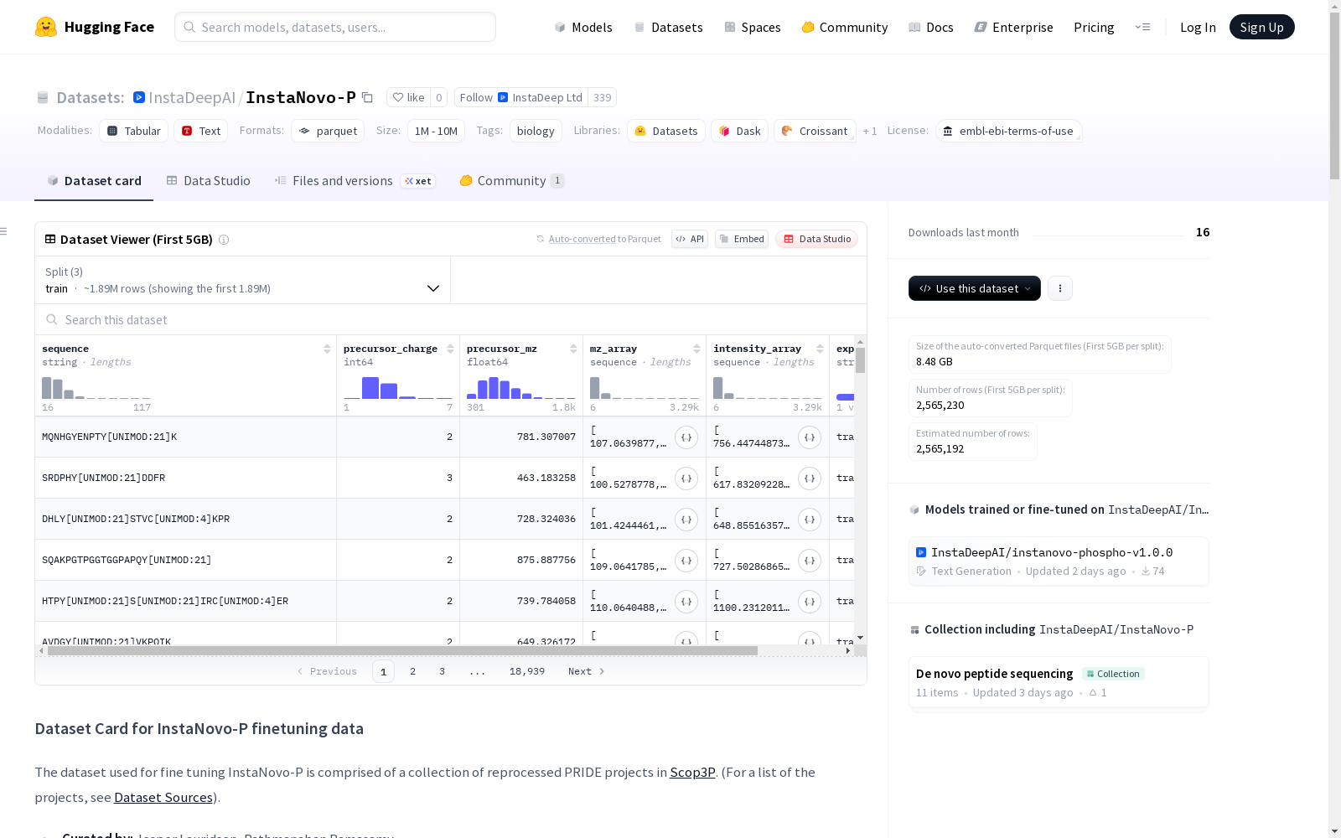Viewport: 1341px width, 838px height.
Task: Expand mz_array value in the SQAKPGTPGGTGGPAPQY row
Action: [686, 560]
